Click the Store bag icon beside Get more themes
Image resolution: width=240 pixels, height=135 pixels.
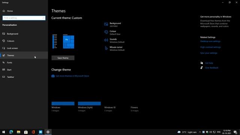click(53, 76)
